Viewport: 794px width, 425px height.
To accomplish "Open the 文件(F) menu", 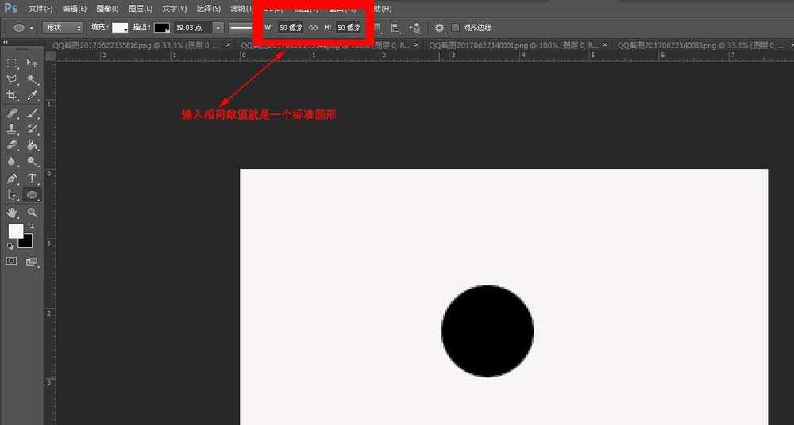I will point(40,8).
